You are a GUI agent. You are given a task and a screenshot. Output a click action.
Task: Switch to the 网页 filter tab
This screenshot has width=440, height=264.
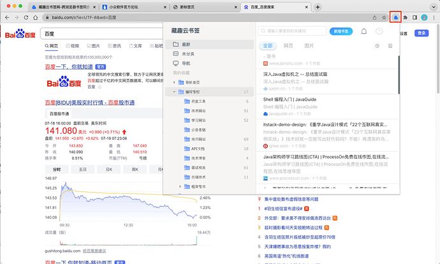288,46
